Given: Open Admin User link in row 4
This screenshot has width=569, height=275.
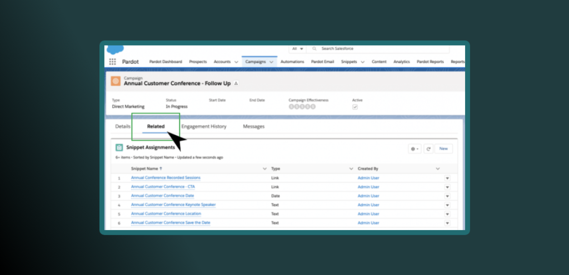Looking at the screenshot, I should pyautogui.click(x=368, y=205).
